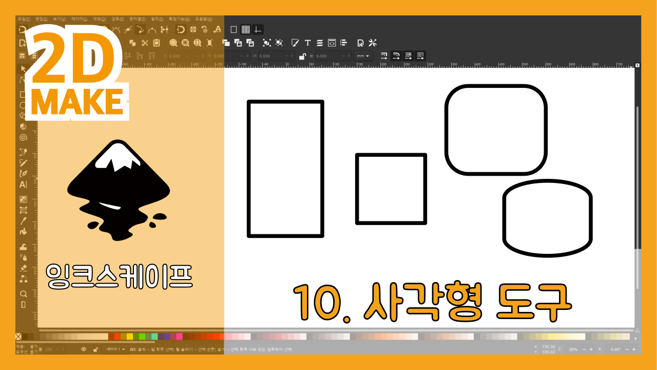The width and height of the screenshot is (657, 370).
Task: Toggle snap to page border
Action: (x=234, y=29)
